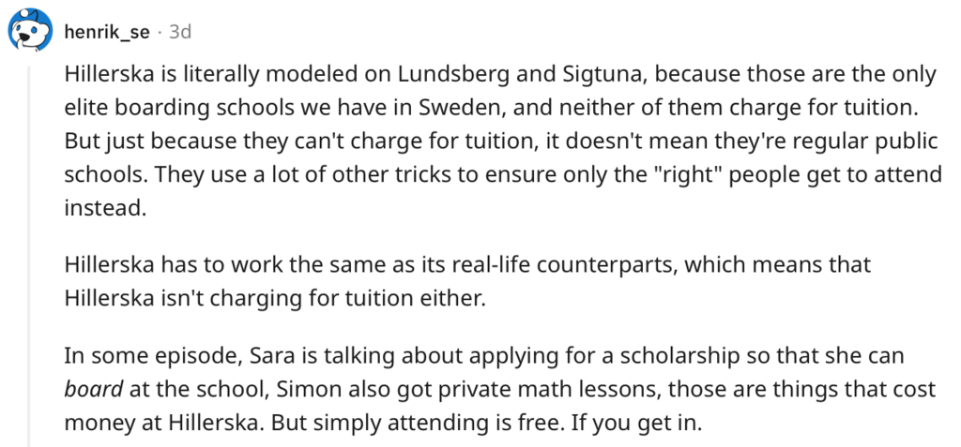Open the henrik_se username profile link

point(107,32)
